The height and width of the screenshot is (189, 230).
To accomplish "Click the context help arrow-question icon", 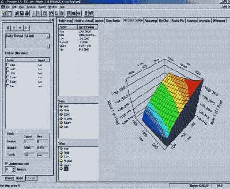I will 91,13.
